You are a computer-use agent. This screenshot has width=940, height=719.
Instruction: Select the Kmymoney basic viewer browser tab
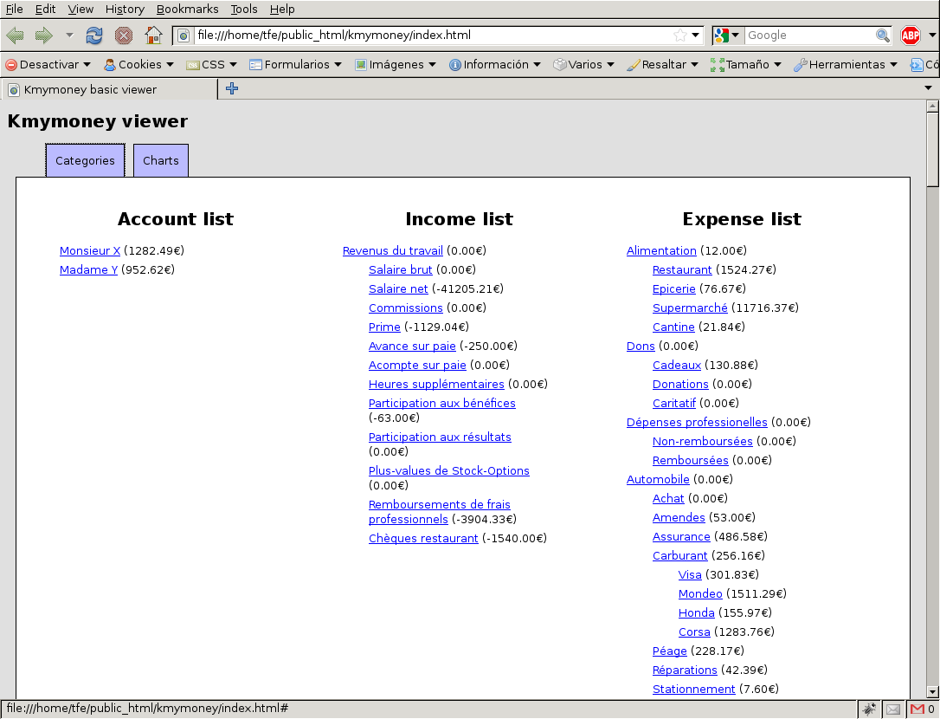(x=109, y=89)
